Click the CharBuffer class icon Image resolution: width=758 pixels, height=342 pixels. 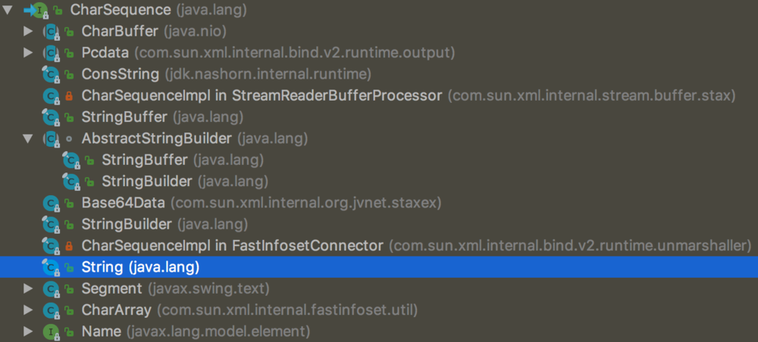[51, 32]
